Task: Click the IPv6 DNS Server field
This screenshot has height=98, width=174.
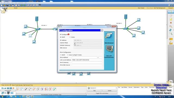Action: [87, 65]
